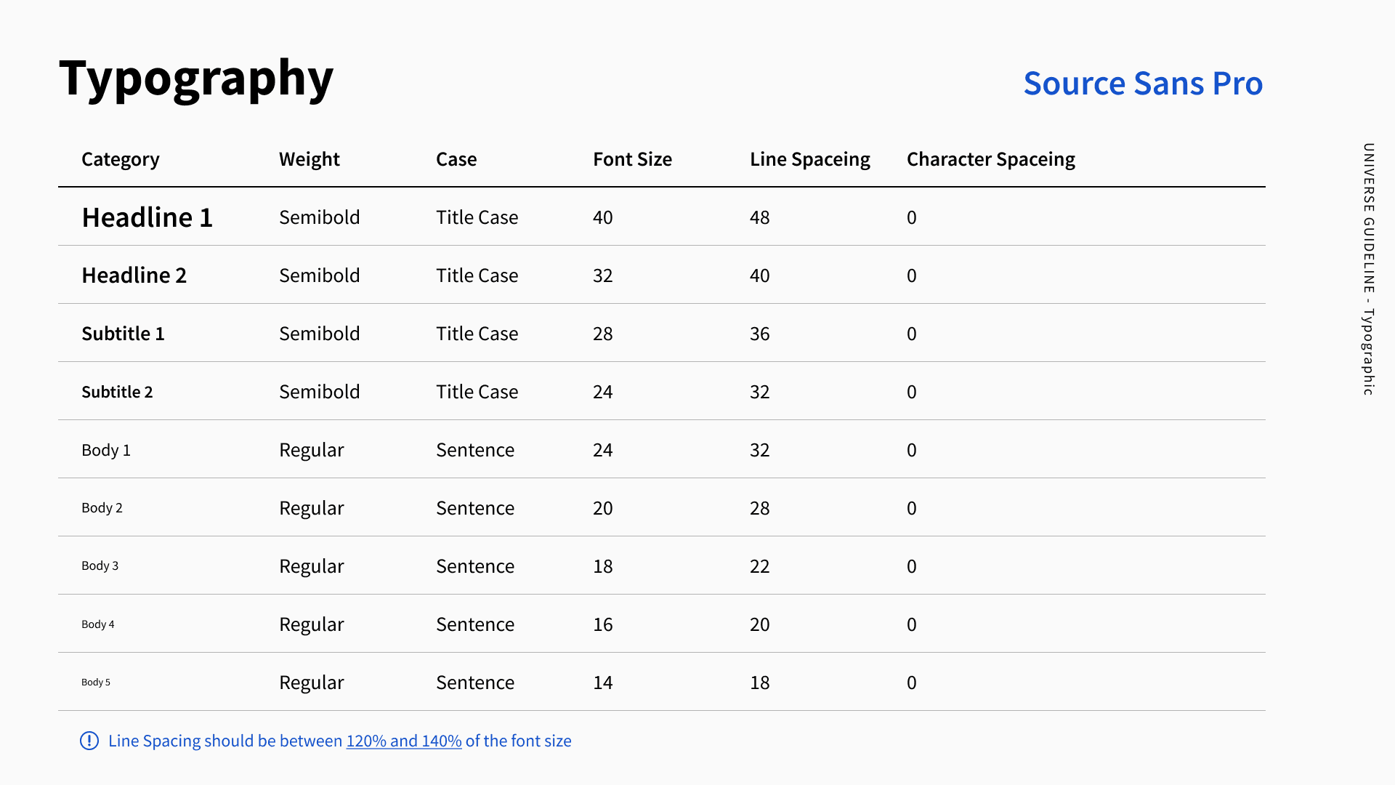Select the Body 5 row label
The image size is (1395, 785).
pos(96,682)
